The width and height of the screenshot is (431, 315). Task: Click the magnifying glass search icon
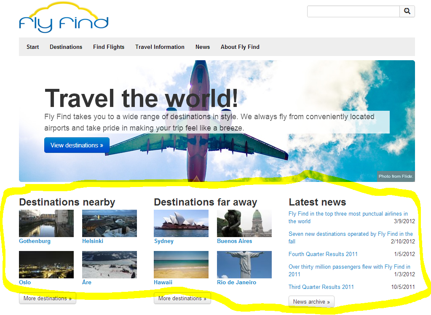coord(407,11)
